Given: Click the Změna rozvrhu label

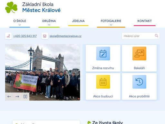Looking at the screenshot, I should pyautogui.click(x=103, y=68).
